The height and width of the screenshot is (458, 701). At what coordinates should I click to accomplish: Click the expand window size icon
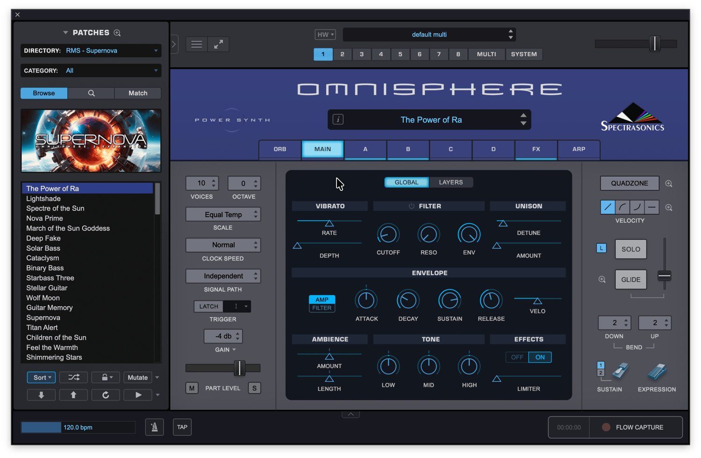[x=218, y=44]
